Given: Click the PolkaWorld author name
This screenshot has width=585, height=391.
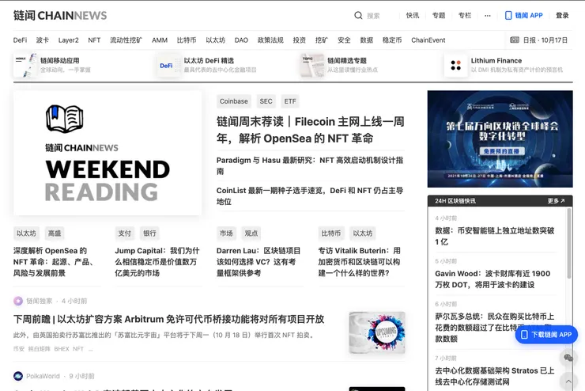Looking at the screenshot, I should (x=43, y=376).
